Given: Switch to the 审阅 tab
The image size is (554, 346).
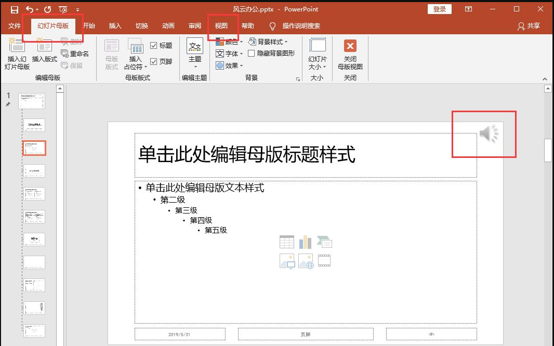Looking at the screenshot, I should pyautogui.click(x=195, y=26).
